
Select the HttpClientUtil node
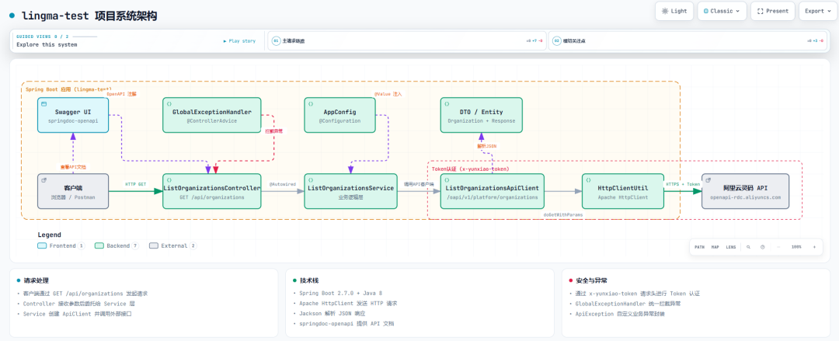click(x=623, y=191)
